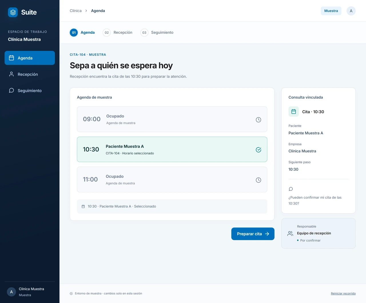The height and width of the screenshot is (303, 366).
Task: Click the Consulta vinculada panel title
Action: [306, 97]
